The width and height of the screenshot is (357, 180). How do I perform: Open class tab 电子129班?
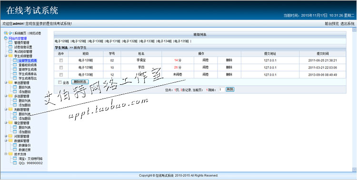[x=79, y=41]
